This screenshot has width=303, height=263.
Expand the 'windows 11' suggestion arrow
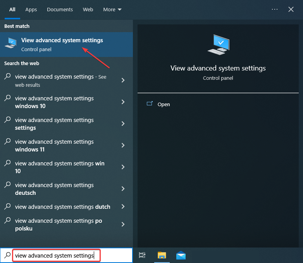pyautogui.click(x=123, y=145)
